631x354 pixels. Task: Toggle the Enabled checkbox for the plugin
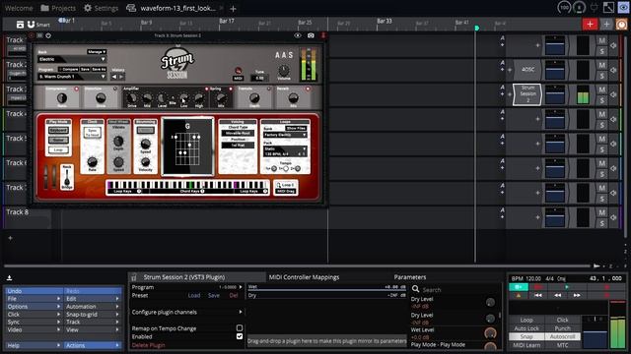pyautogui.click(x=240, y=336)
